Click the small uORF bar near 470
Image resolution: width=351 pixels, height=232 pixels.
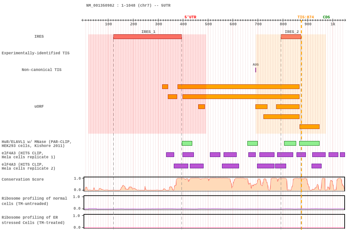click(202, 107)
